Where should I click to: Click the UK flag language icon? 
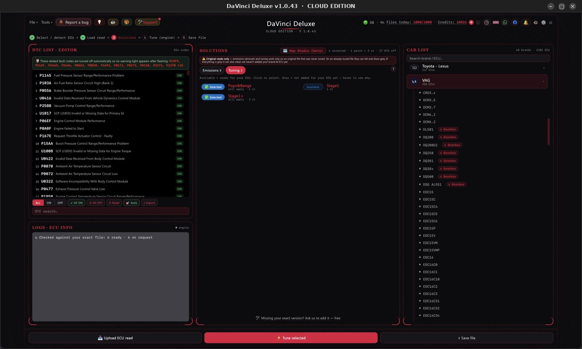496,23
